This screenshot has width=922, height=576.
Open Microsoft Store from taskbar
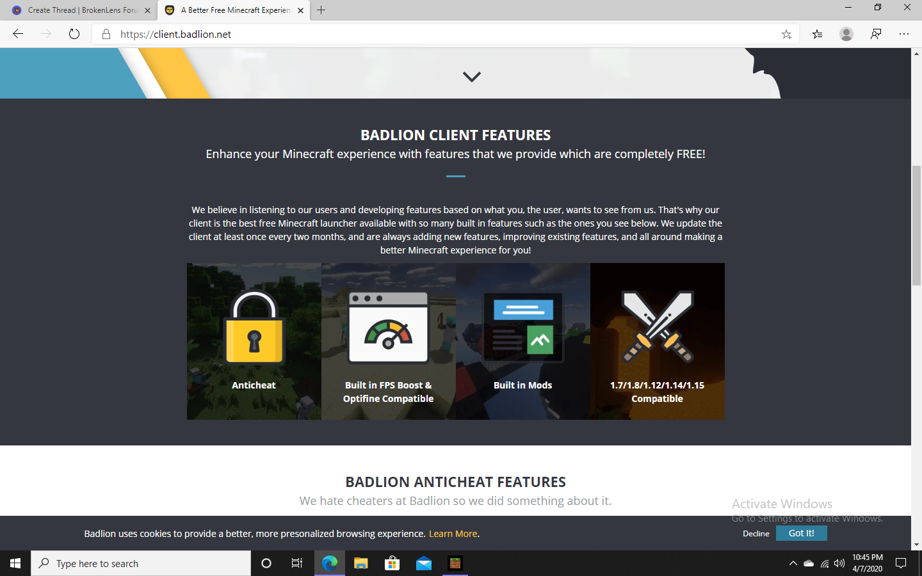[x=392, y=563]
